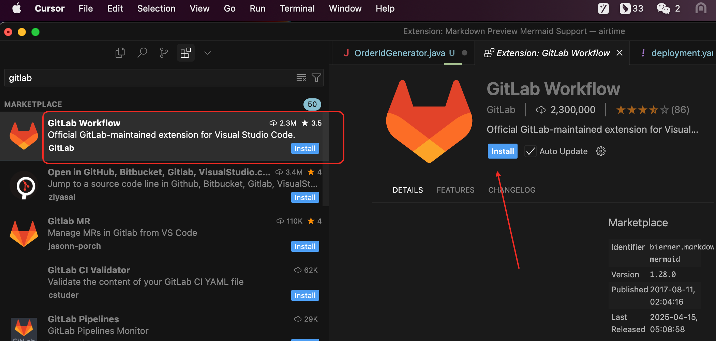Open the Apple menu

coord(16,9)
